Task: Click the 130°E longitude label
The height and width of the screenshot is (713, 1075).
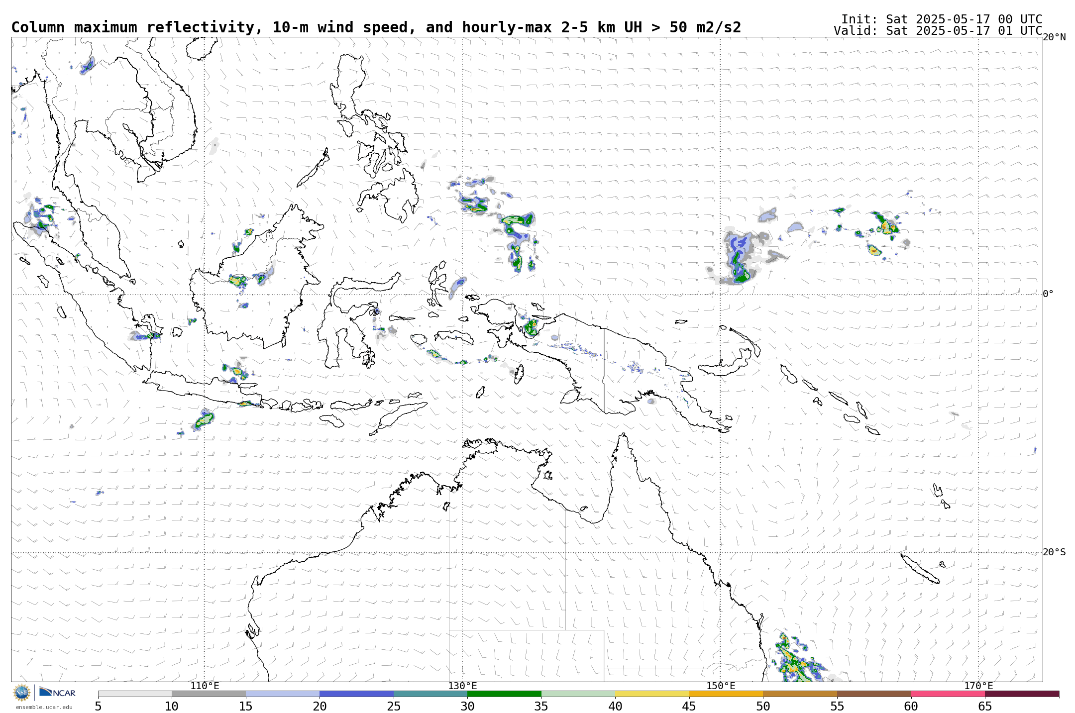Action: (x=462, y=686)
